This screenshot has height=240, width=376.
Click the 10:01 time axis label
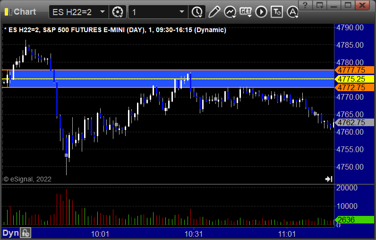pyautogui.click(x=100, y=234)
